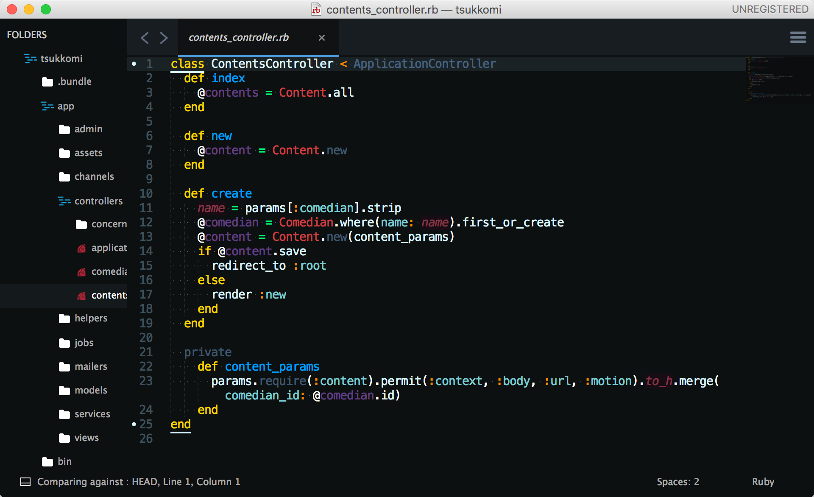The height and width of the screenshot is (497, 814).
Task: Click the incremental diff icon in status bar
Action: coord(26,482)
